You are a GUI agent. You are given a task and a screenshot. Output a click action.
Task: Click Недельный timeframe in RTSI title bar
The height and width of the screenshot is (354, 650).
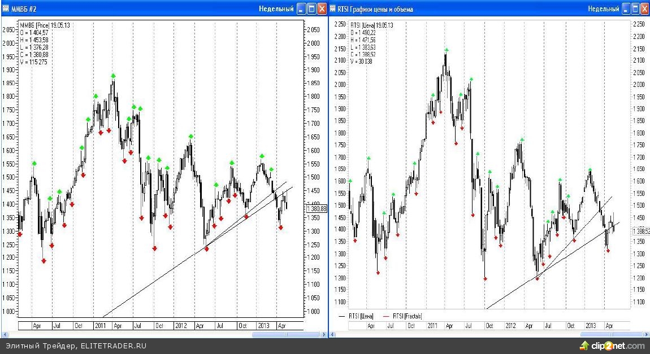(x=603, y=9)
